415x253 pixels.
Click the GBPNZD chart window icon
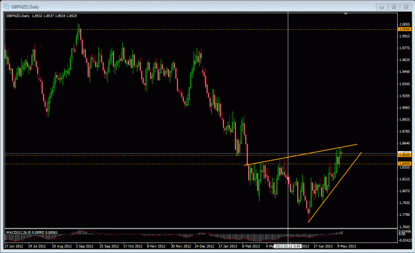pos(7,7)
